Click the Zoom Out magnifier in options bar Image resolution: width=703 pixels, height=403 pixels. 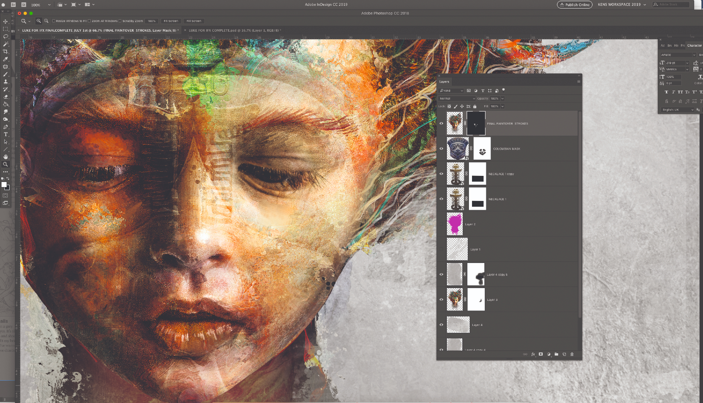46,21
